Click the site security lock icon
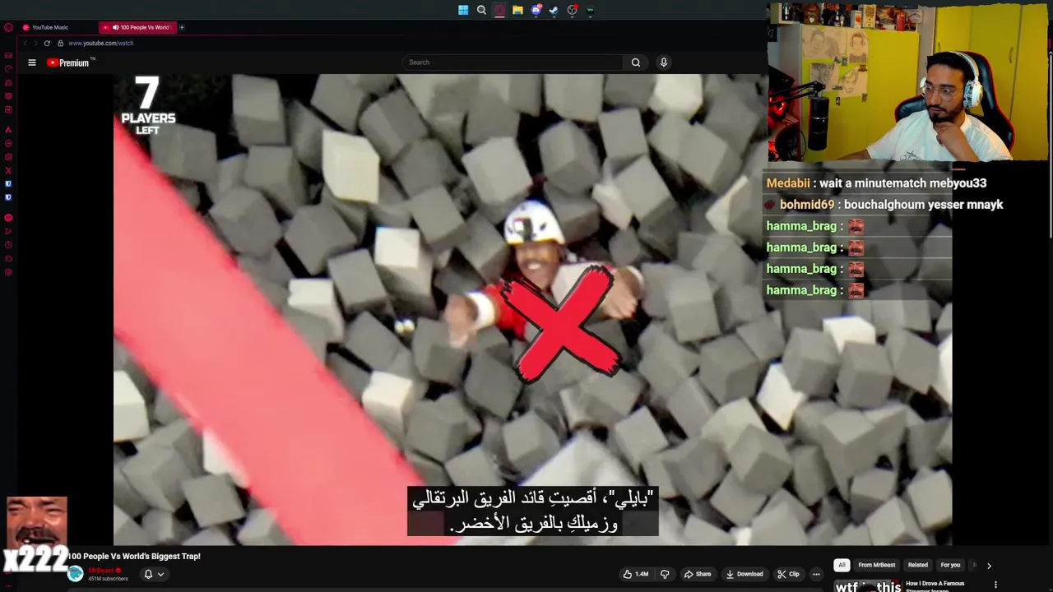Image resolution: width=1053 pixels, height=592 pixels. 60,43
